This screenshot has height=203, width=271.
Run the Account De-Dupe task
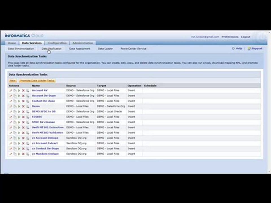pyautogui.click(x=19, y=96)
